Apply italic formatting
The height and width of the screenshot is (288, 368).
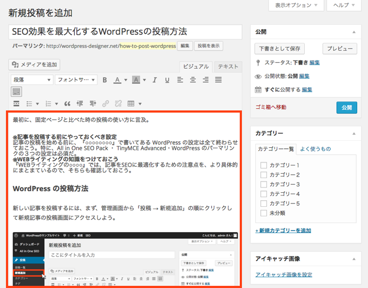154,80
